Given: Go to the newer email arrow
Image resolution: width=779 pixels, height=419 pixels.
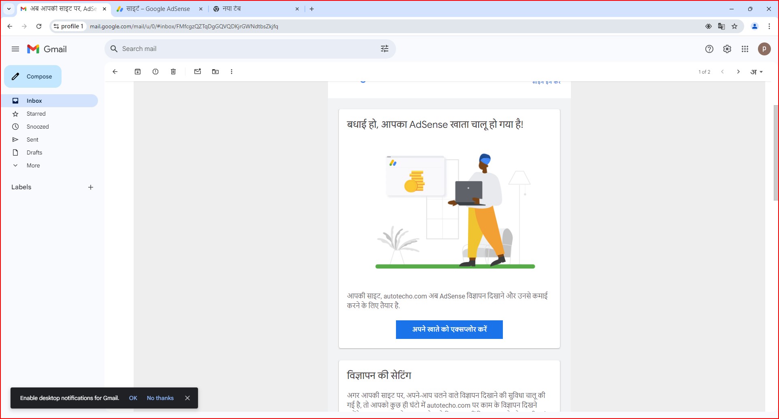Looking at the screenshot, I should (x=722, y=72).
